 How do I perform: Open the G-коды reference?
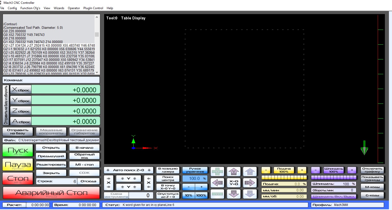[x=372, y=195]
